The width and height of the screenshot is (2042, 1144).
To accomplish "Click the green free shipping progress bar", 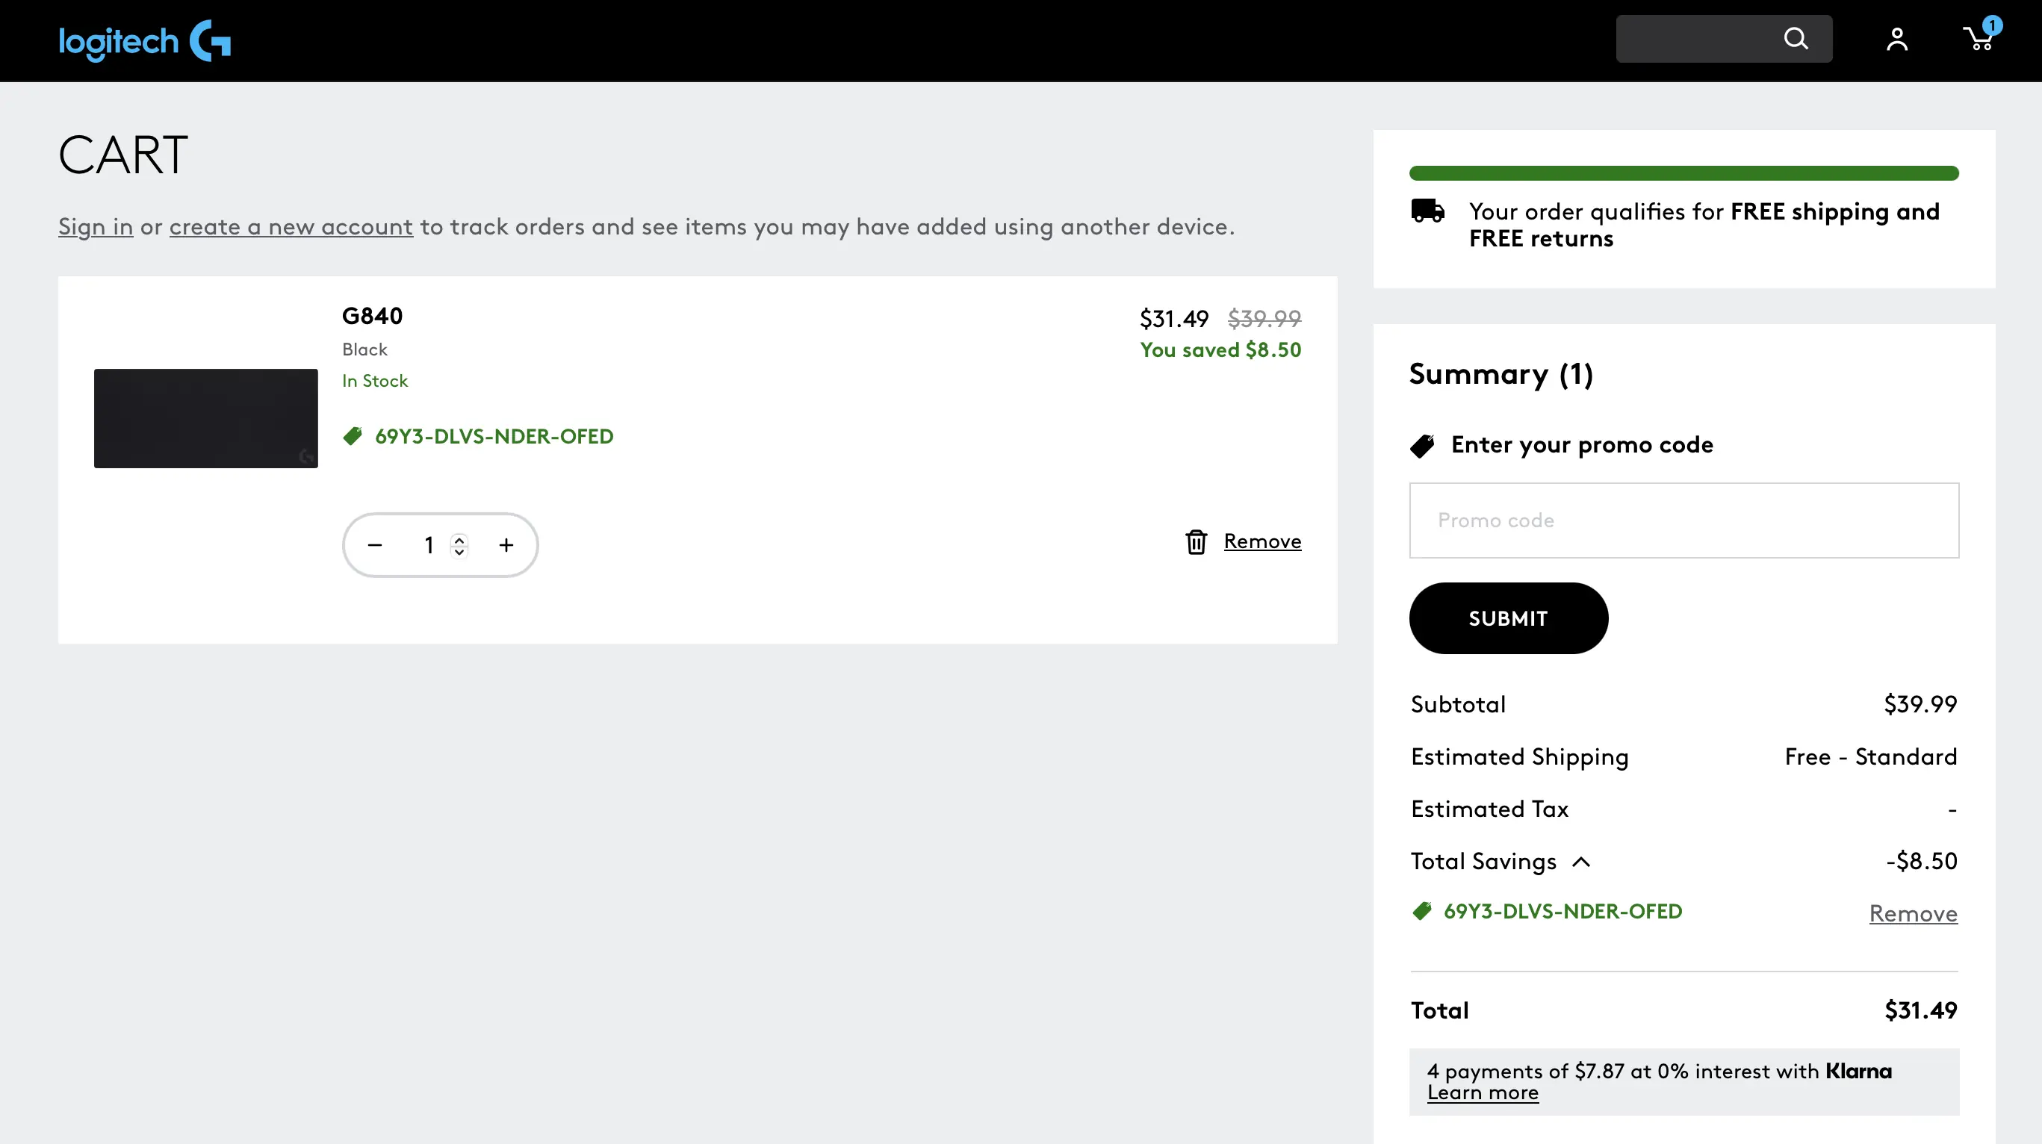I will [x=1683, y=174].
